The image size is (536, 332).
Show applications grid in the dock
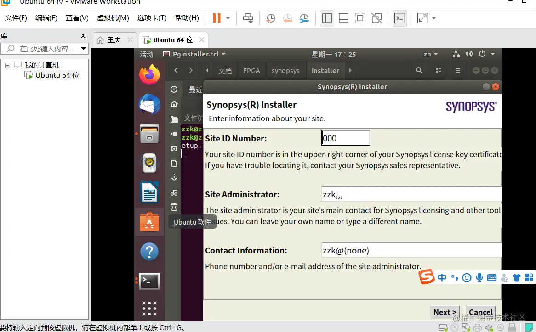pos(149,309)
